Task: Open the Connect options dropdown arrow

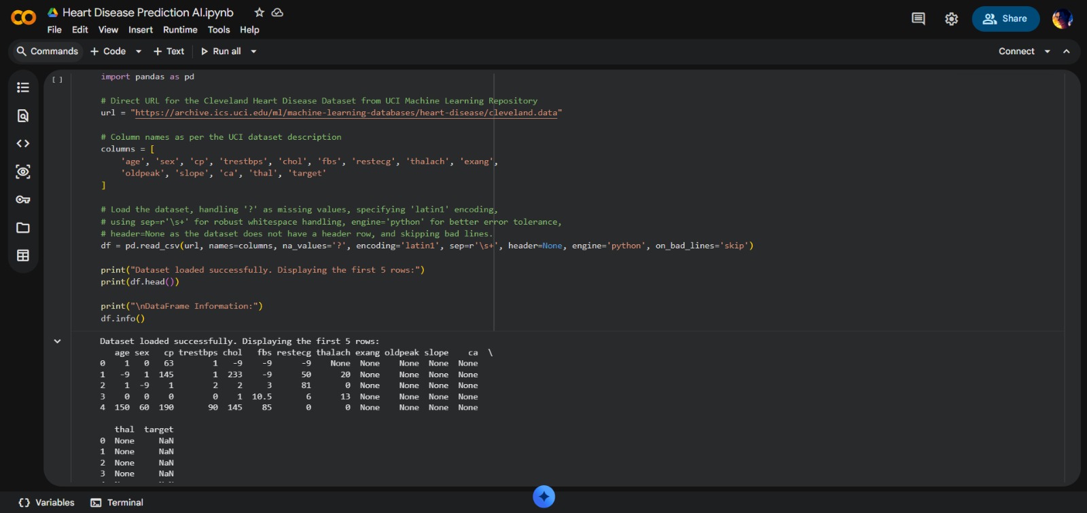Action: pyautogui.click(x=1047, y=52)
